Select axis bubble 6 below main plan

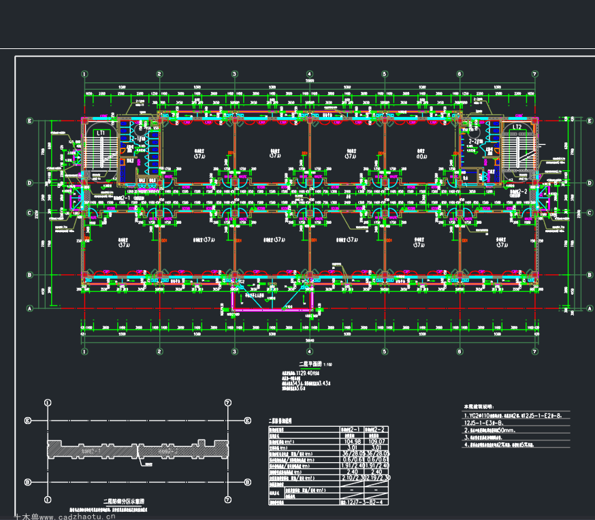click(x=460, y=352)
